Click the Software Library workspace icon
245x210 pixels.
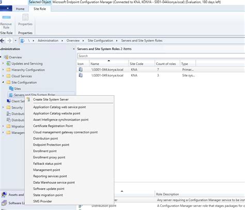point(4,203)
